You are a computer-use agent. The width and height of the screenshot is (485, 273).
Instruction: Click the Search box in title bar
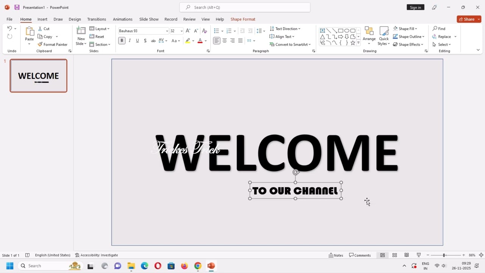point(245,7)
